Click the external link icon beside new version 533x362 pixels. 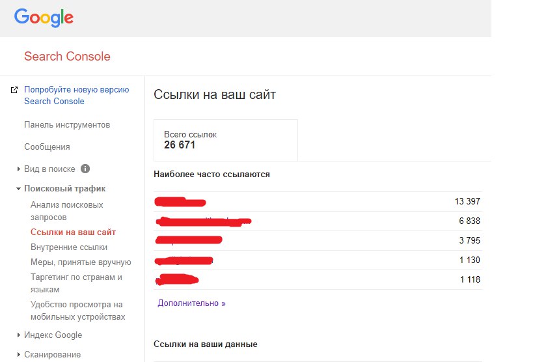pyautogui.click(x=14, y=90)
